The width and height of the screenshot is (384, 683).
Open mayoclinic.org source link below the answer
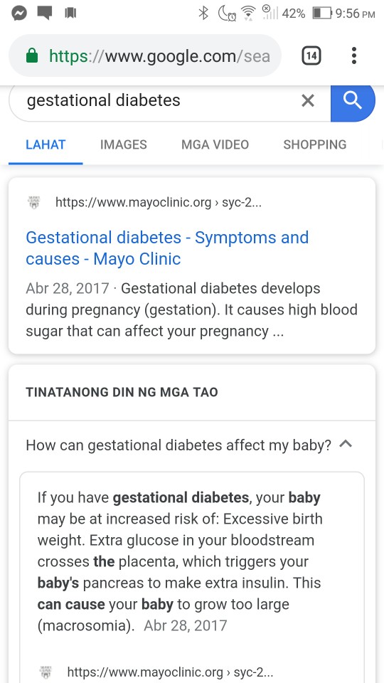pyautogui.click(x=170, y=672)
